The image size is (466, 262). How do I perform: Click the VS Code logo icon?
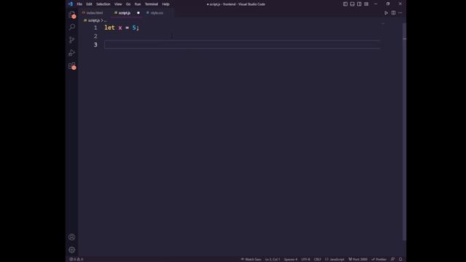pos(71,4)
